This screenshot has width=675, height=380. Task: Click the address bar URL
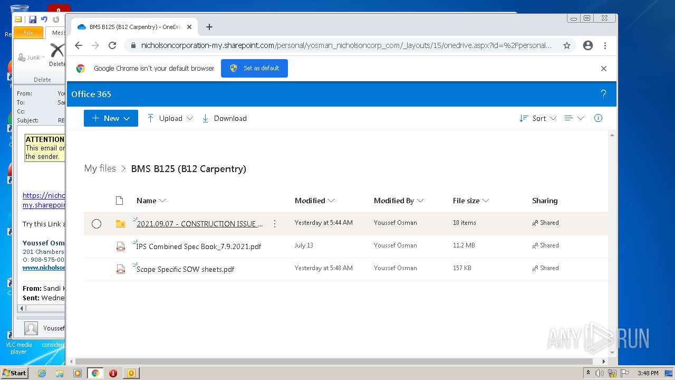pos(346,45)
